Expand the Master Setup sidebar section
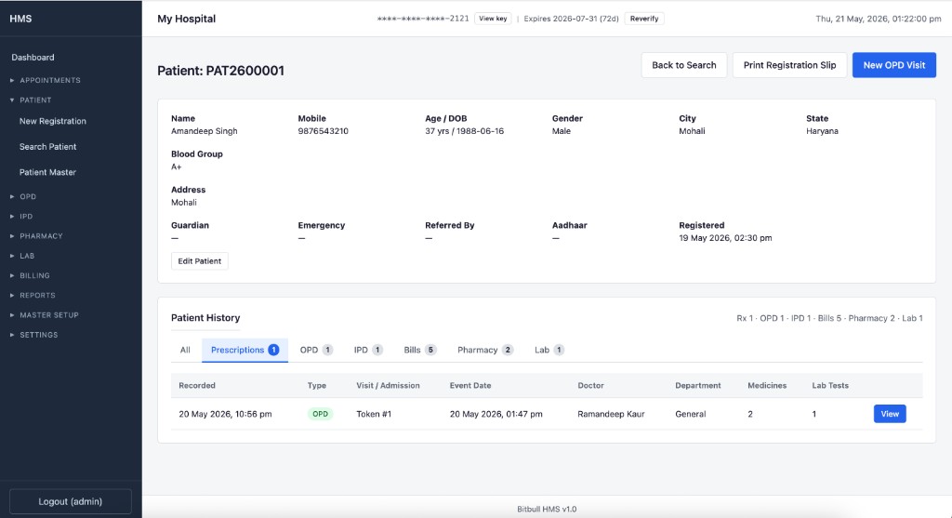The image size is (952, 518). (49, 315)
